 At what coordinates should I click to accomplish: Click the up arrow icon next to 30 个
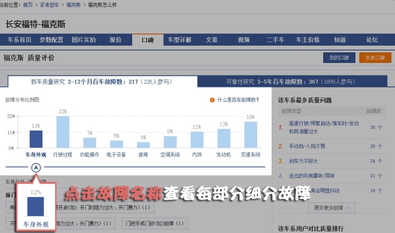coord(380,127)
